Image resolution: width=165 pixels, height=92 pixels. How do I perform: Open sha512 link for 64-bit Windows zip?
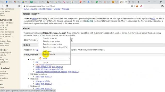coord(59,69)
